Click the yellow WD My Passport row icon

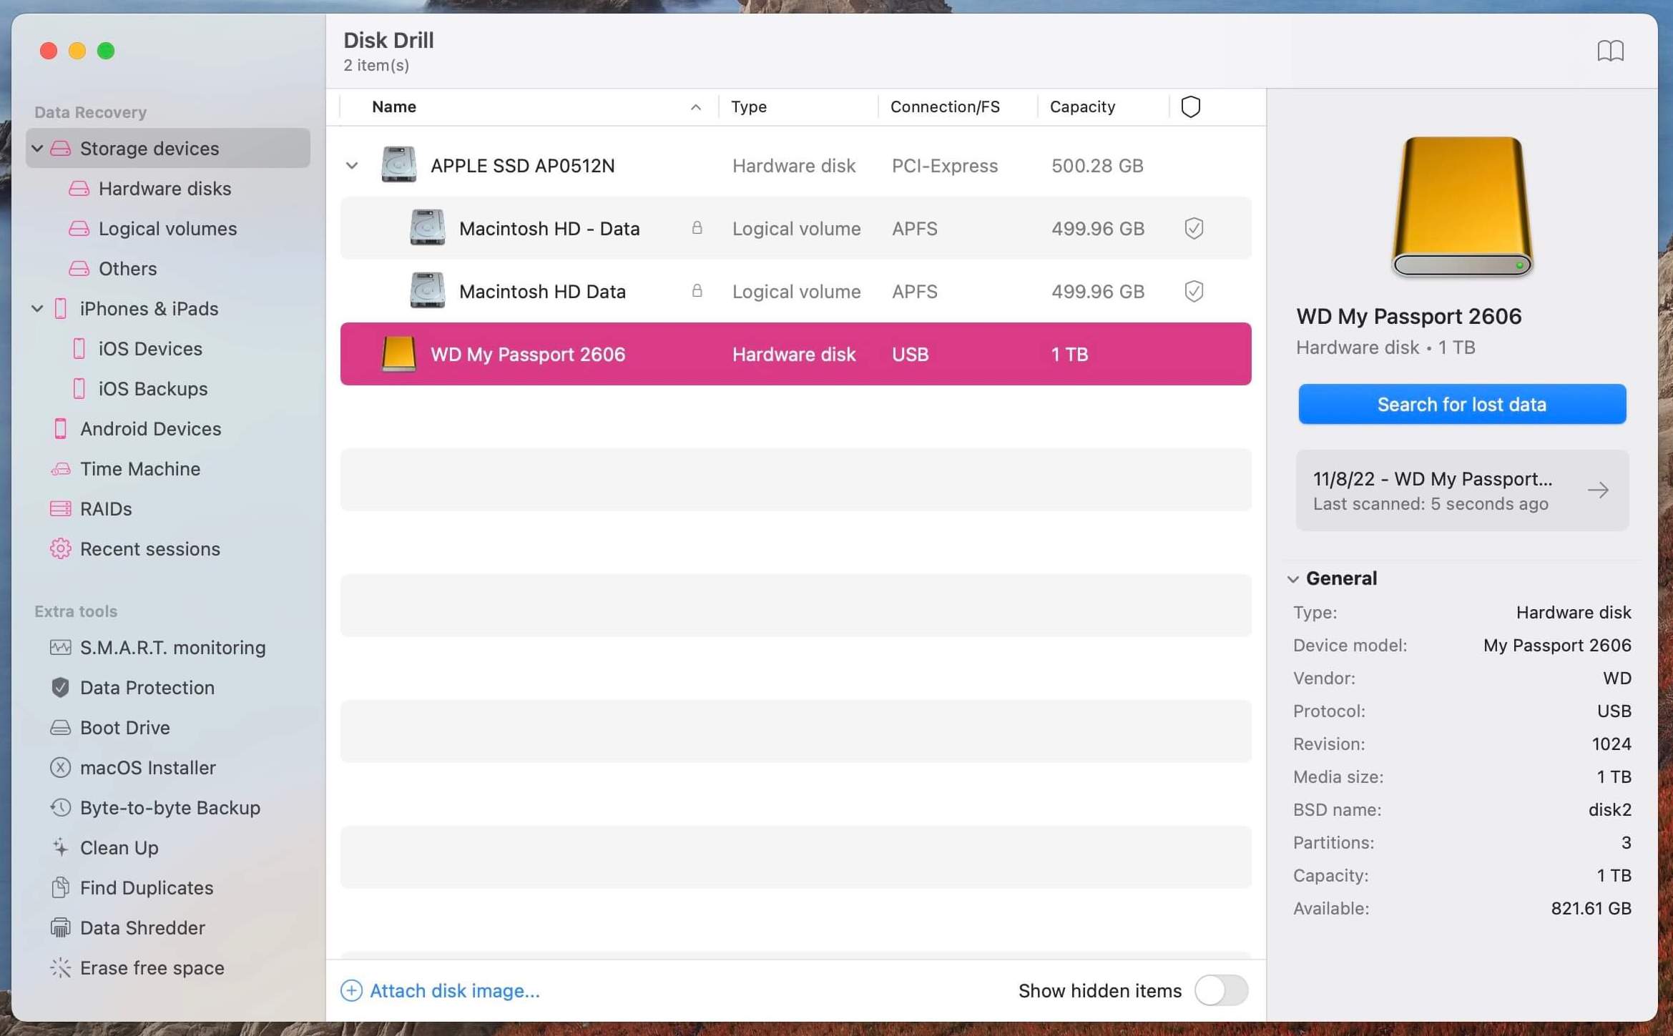click(398, 354)
